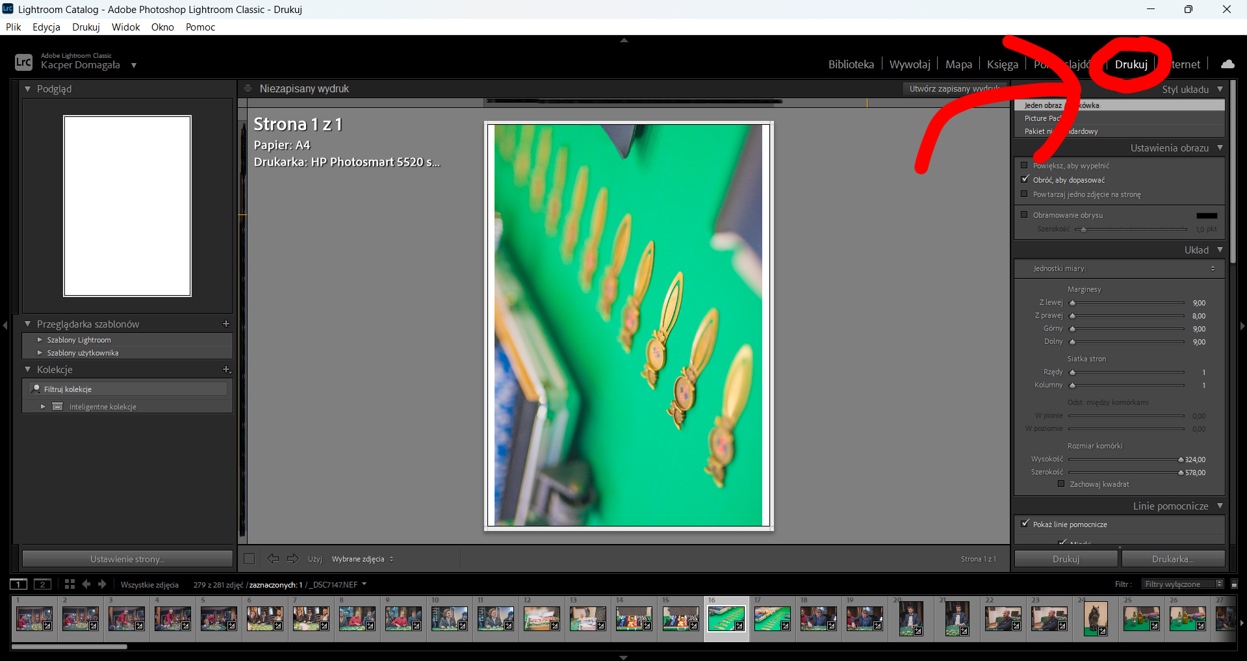Uncheck Obróć, aby dopasować option

point(1025,179)
